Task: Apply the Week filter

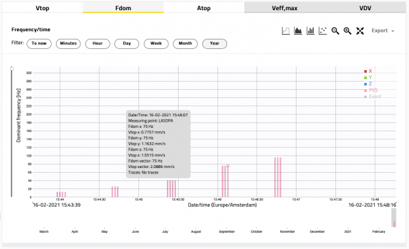Action: coord(156,44)
